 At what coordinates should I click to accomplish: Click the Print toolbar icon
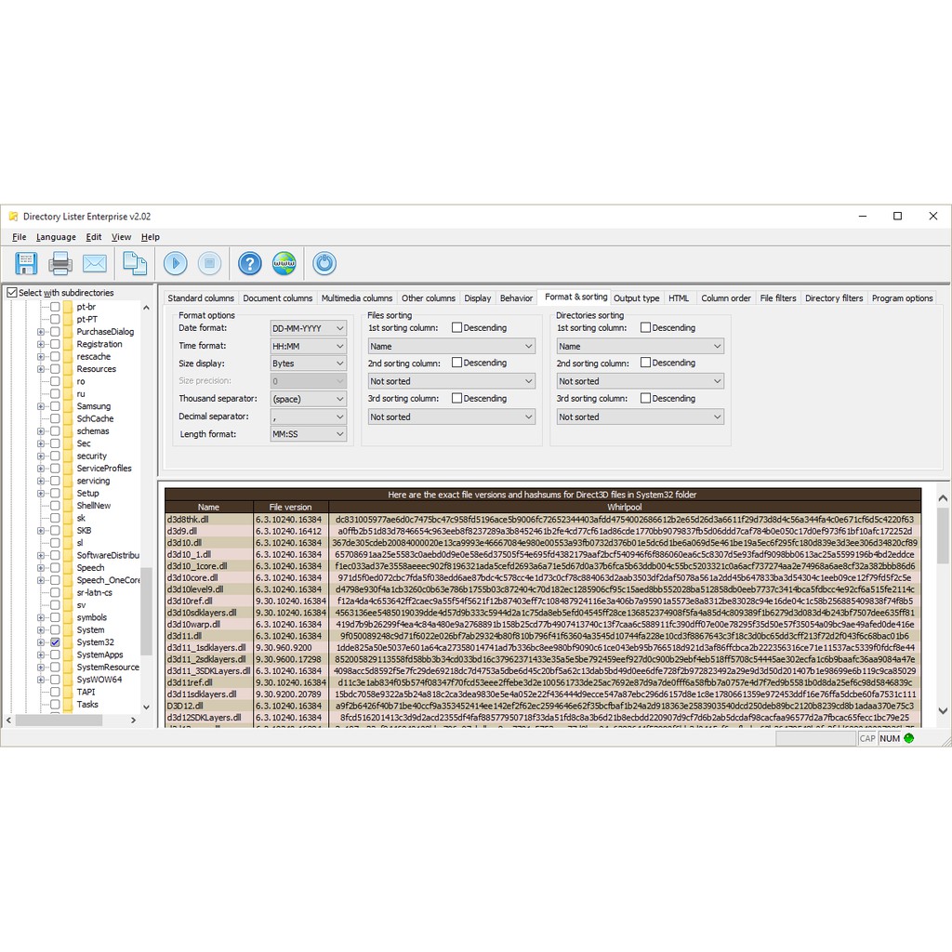tap(60, 263)
